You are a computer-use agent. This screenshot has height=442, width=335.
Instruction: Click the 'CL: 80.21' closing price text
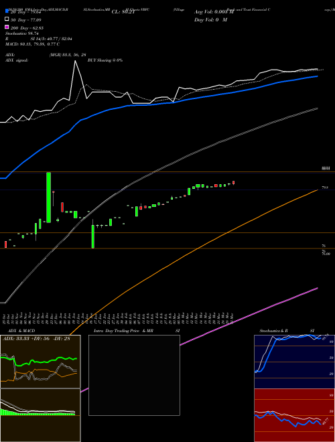tap(123, 12)
